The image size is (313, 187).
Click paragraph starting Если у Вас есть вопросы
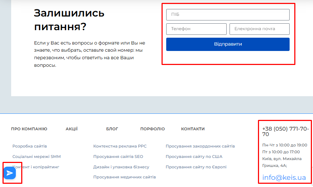point(90,54)
